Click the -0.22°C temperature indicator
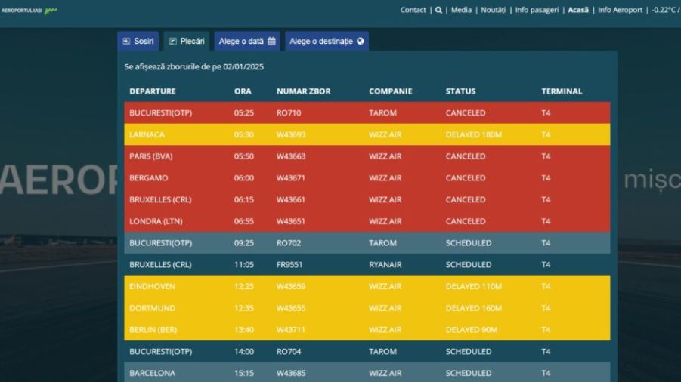 tap(664, 10)
